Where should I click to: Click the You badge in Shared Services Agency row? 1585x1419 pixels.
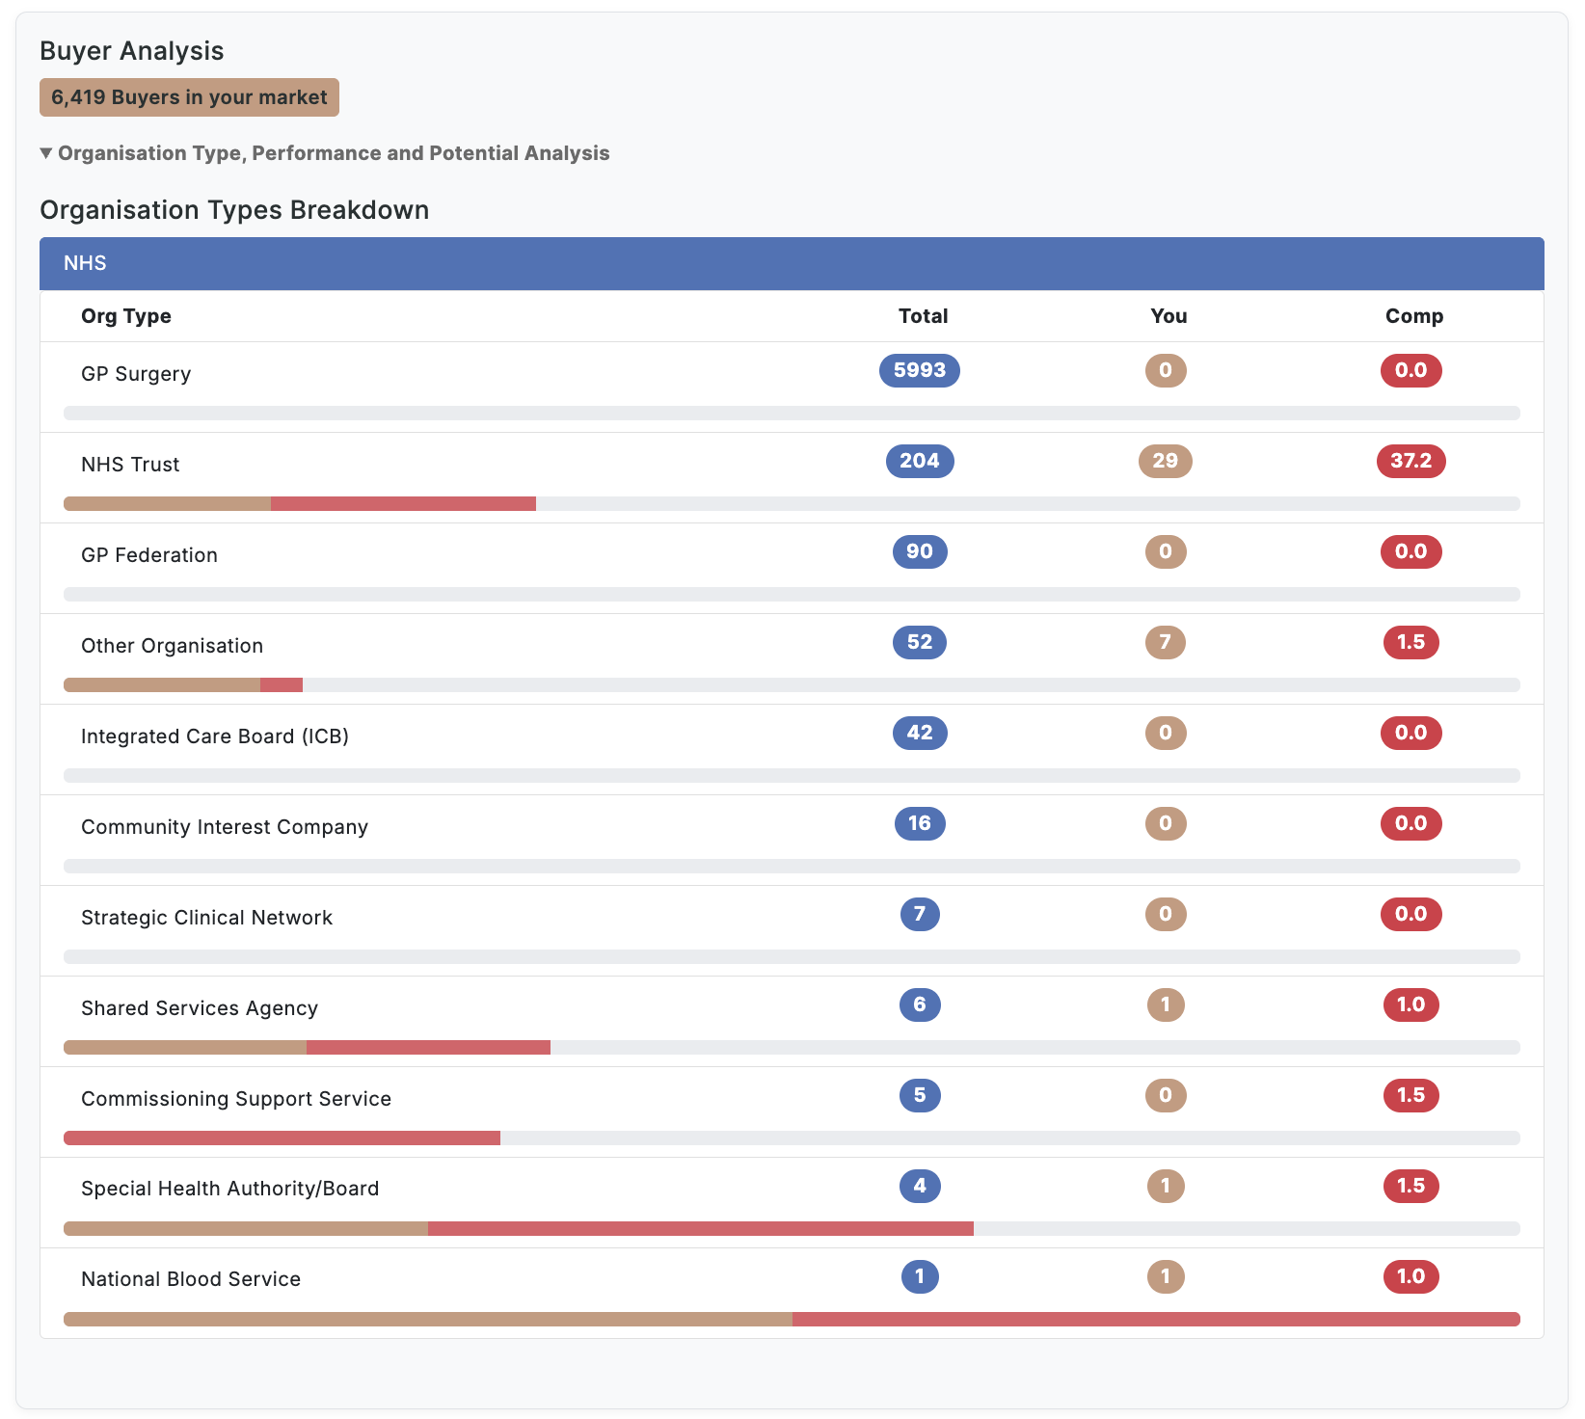(x=1166, y=1004)
